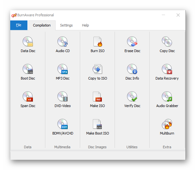The width and height of the screenshot is (196, 170).
Task: Open the Data Disc tool
Action: 28,44
